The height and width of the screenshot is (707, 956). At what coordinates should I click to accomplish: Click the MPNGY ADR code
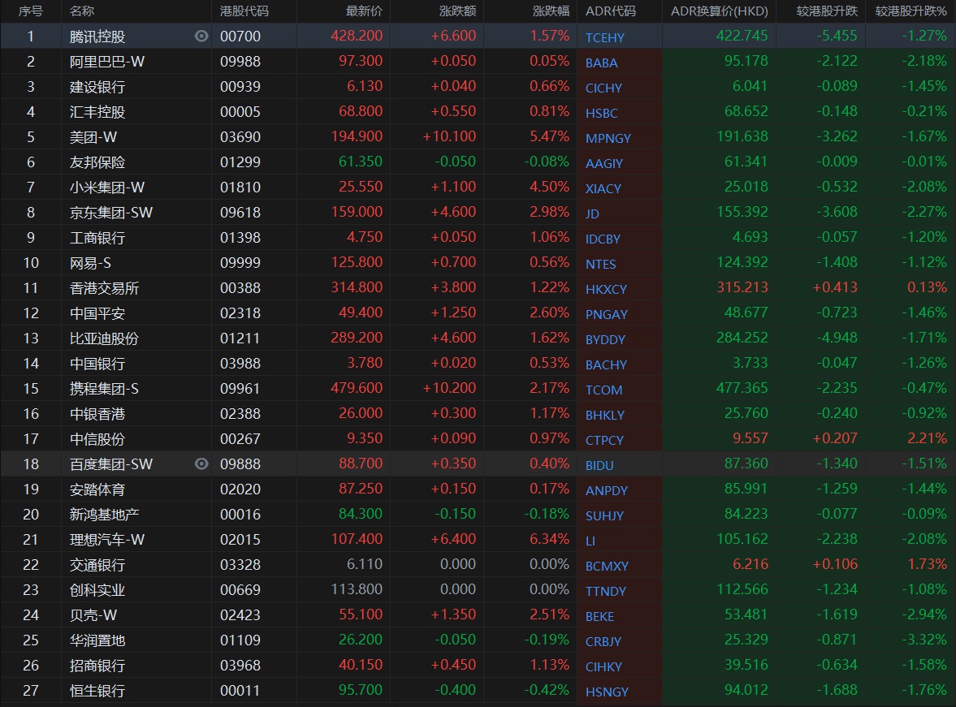point(608,138)
